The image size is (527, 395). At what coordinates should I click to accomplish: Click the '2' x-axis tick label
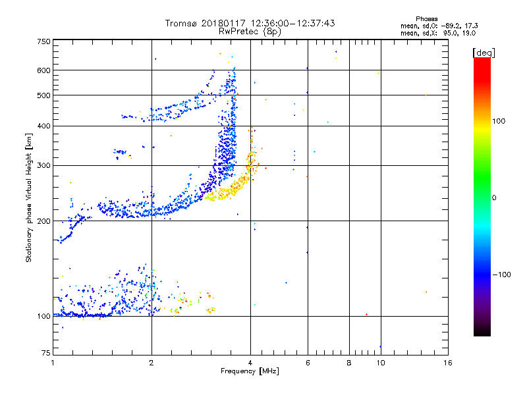(x=152, y=363)
